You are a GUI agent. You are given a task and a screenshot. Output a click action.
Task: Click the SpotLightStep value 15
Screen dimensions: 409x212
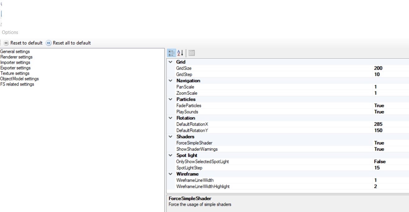[377, 168]
